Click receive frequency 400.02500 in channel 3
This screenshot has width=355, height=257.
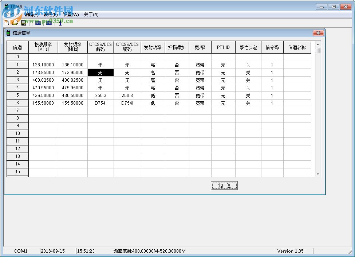(43, 80)
